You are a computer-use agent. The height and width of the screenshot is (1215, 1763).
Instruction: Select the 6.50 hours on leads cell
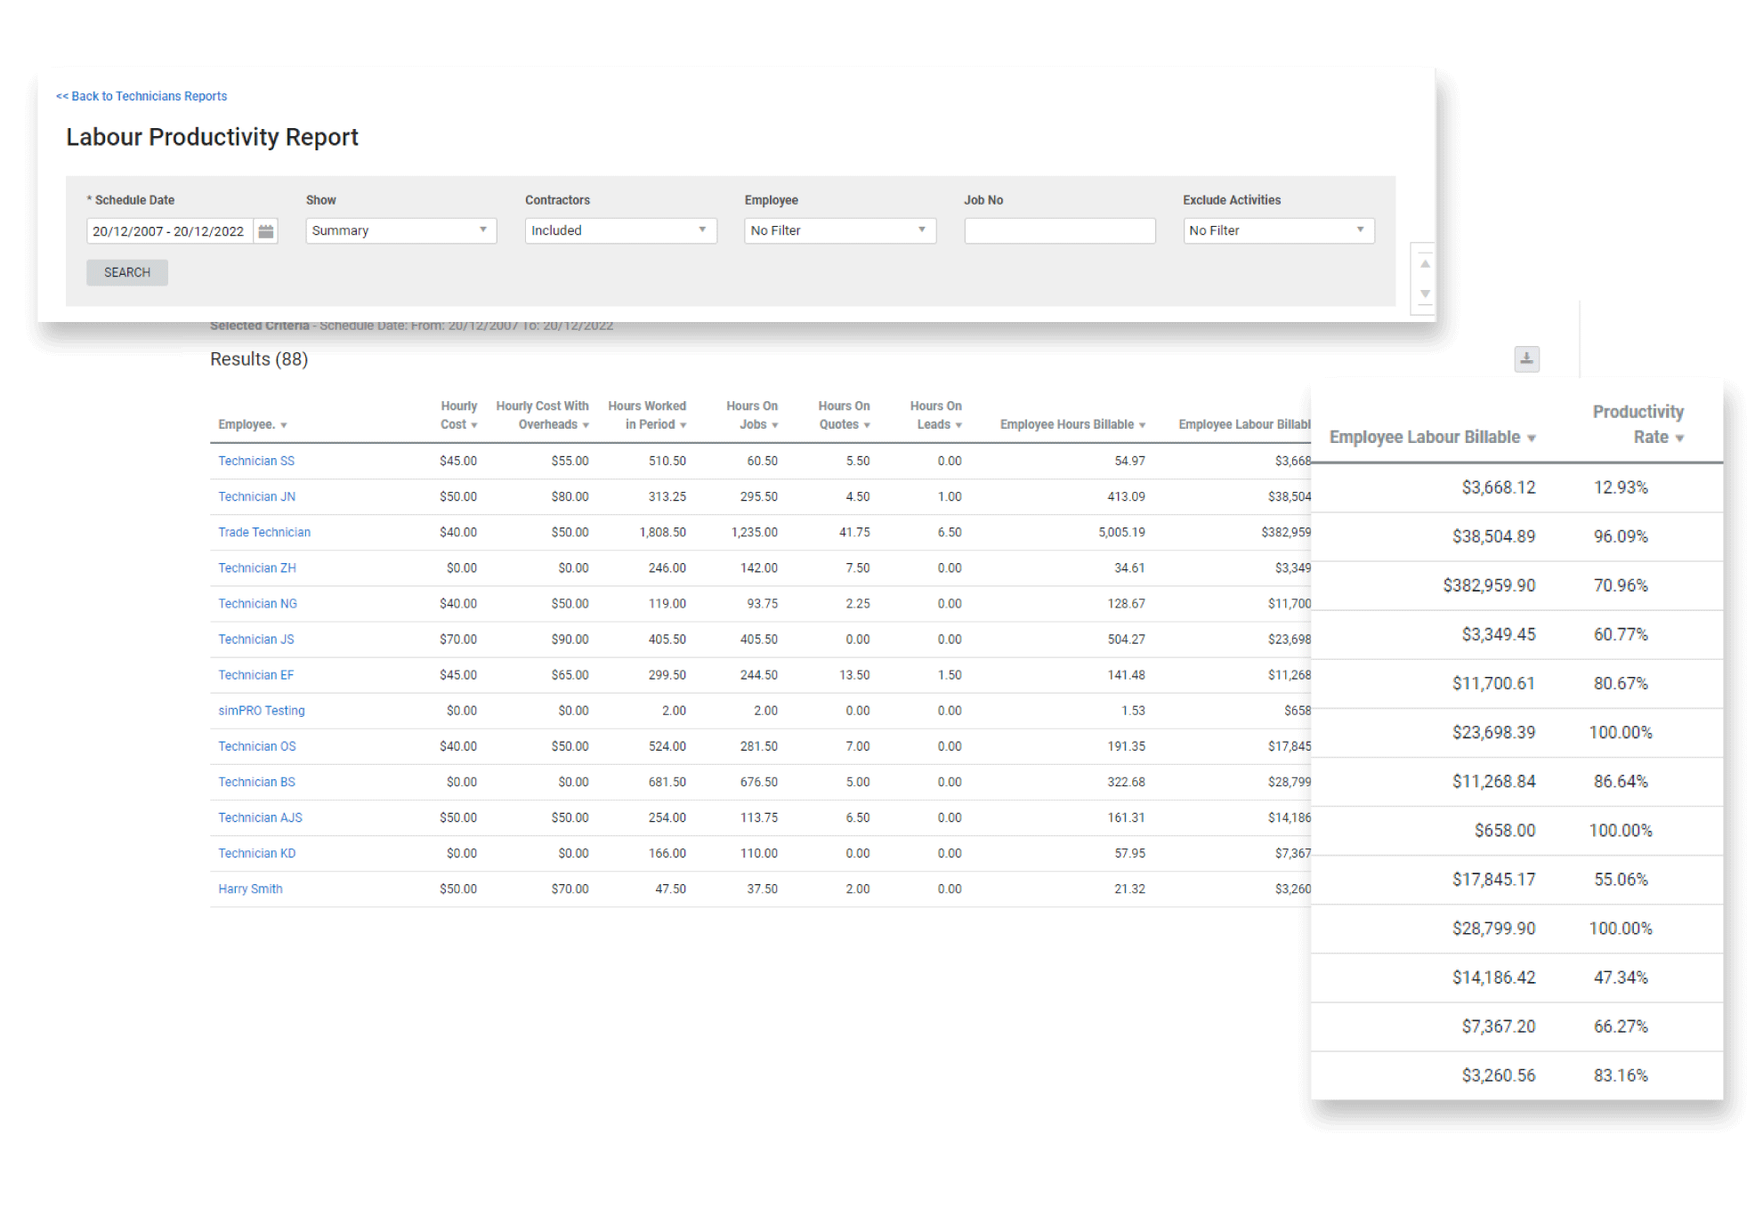(950, 532)
